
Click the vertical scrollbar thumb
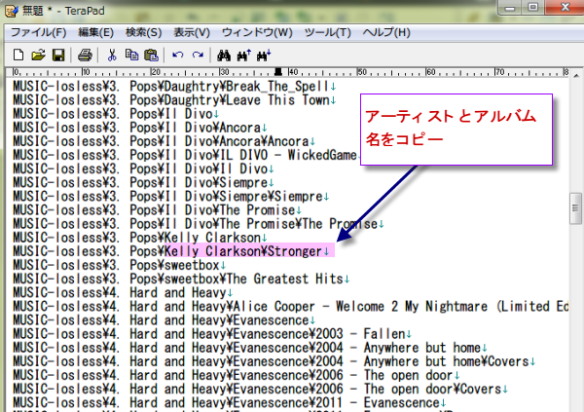(x=574, y=208)
